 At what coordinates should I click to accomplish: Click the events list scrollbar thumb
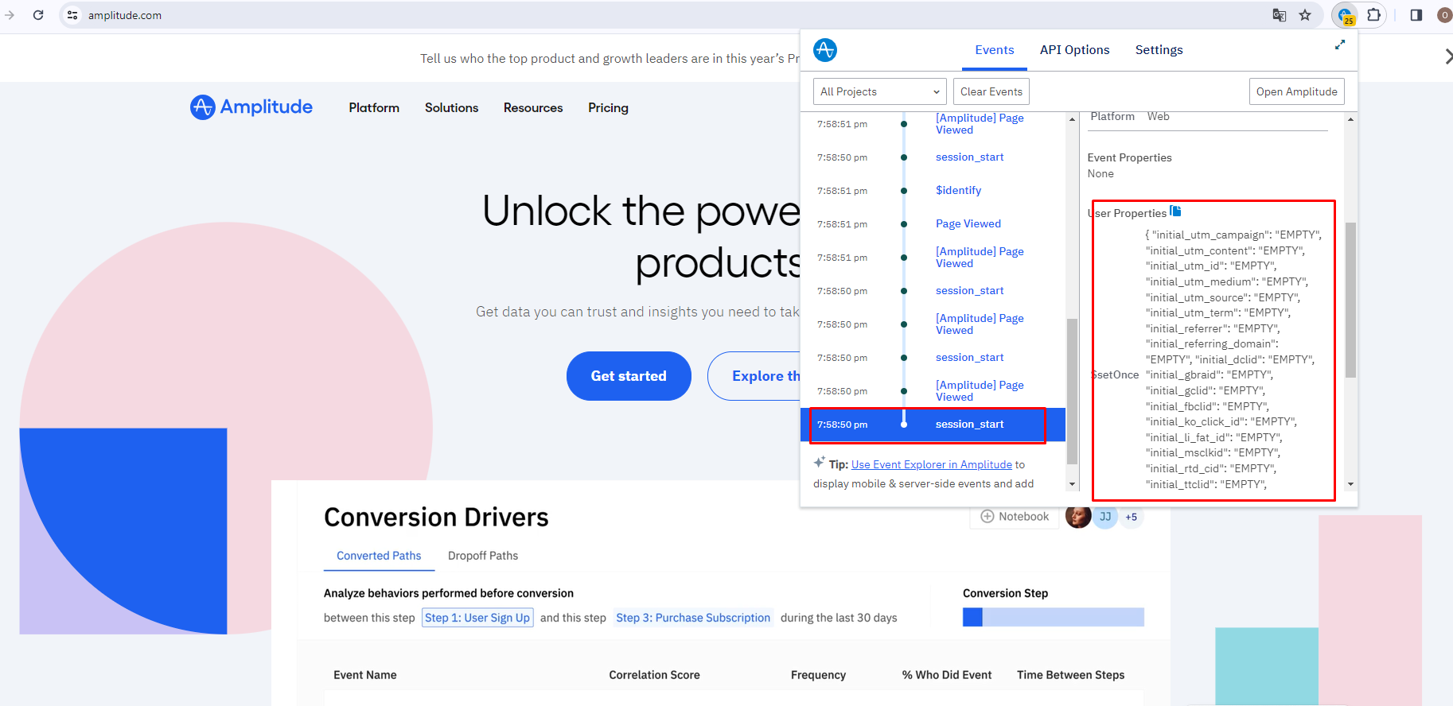(1072, 390)
